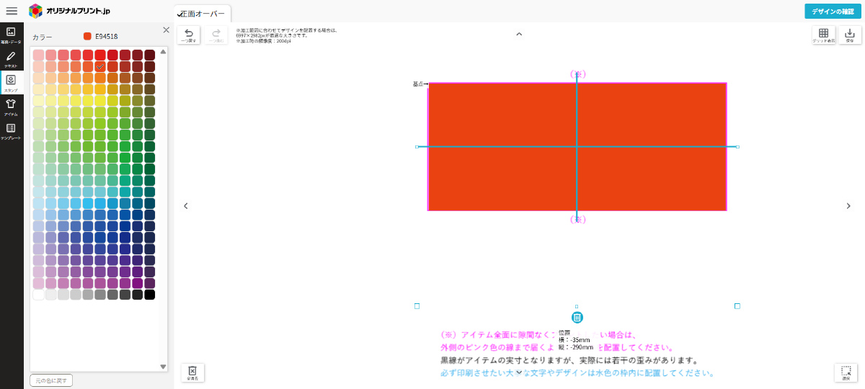Go to next side with right chevron

[848, 206]
